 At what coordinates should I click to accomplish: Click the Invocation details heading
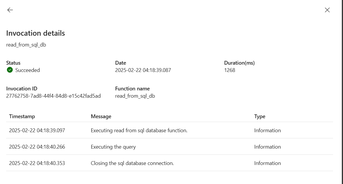point(36,33)
